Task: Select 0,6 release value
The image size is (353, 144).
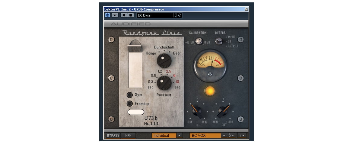Action: tap(154, 76)
